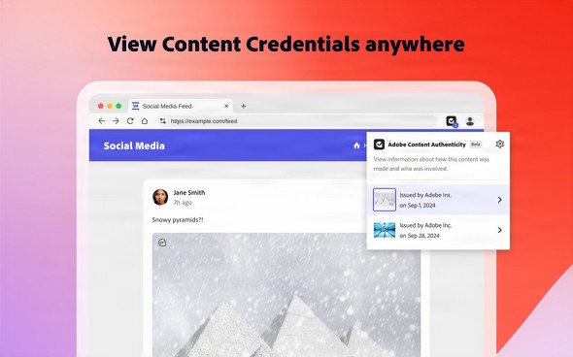Click the Home icon in Social Media header
573x357 pixels.
click(356, 146)
